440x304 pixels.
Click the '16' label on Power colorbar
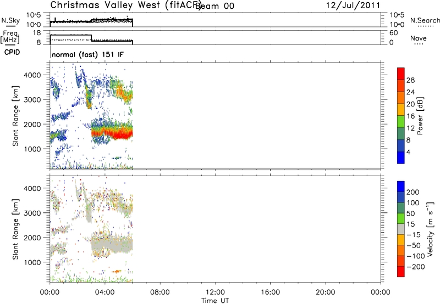click(410, 116)
